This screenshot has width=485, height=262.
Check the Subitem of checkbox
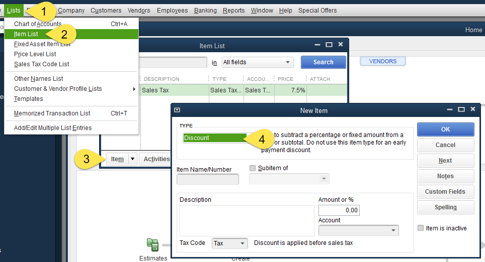253,168
